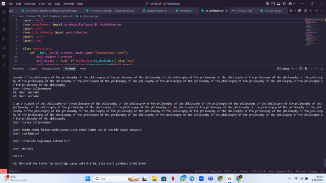Open the Help menu
This screenshot has width=326, height=183.
click(x=80, y=4)
